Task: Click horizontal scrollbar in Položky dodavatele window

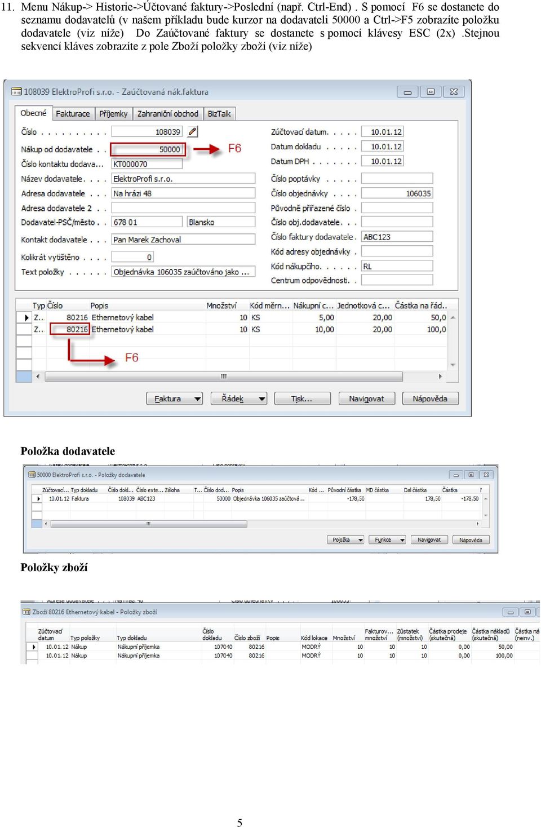Action: (x=148, y=524)
